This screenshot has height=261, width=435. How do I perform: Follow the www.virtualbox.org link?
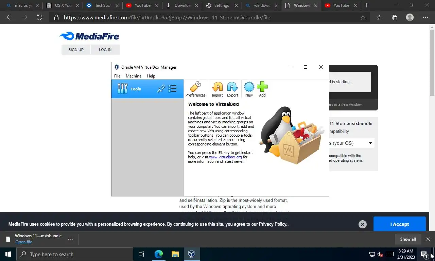[225, 157]
